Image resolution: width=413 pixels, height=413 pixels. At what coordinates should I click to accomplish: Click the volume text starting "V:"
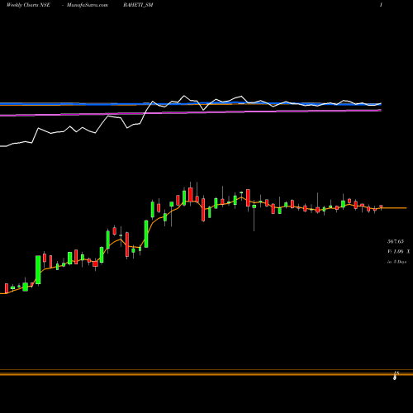click(x=398, y=251)
